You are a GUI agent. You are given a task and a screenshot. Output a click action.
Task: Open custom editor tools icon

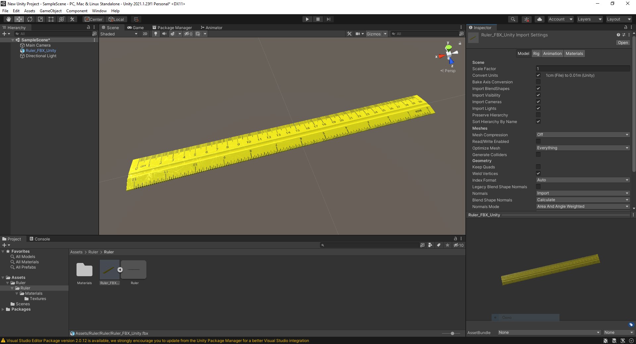[x=72, y=19]
